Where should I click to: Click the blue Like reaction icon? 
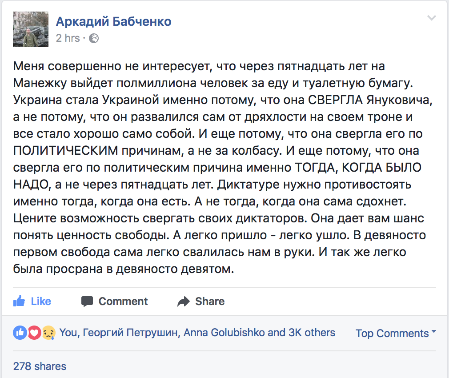20,332
